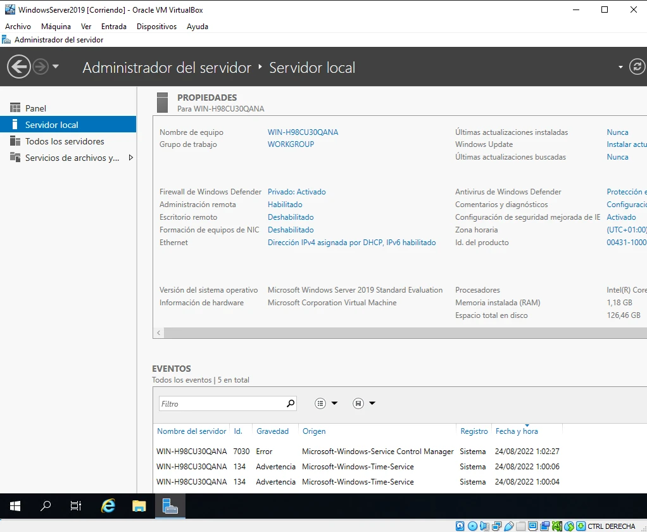Click Habilitado for Administración remota
The image size is (647, 532).
click(x=285, y=205)
